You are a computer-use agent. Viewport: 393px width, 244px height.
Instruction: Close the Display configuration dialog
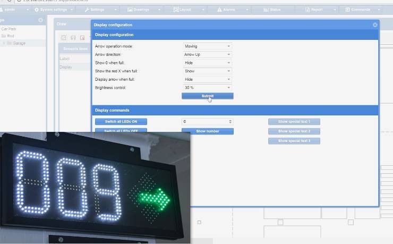[375, 25]
